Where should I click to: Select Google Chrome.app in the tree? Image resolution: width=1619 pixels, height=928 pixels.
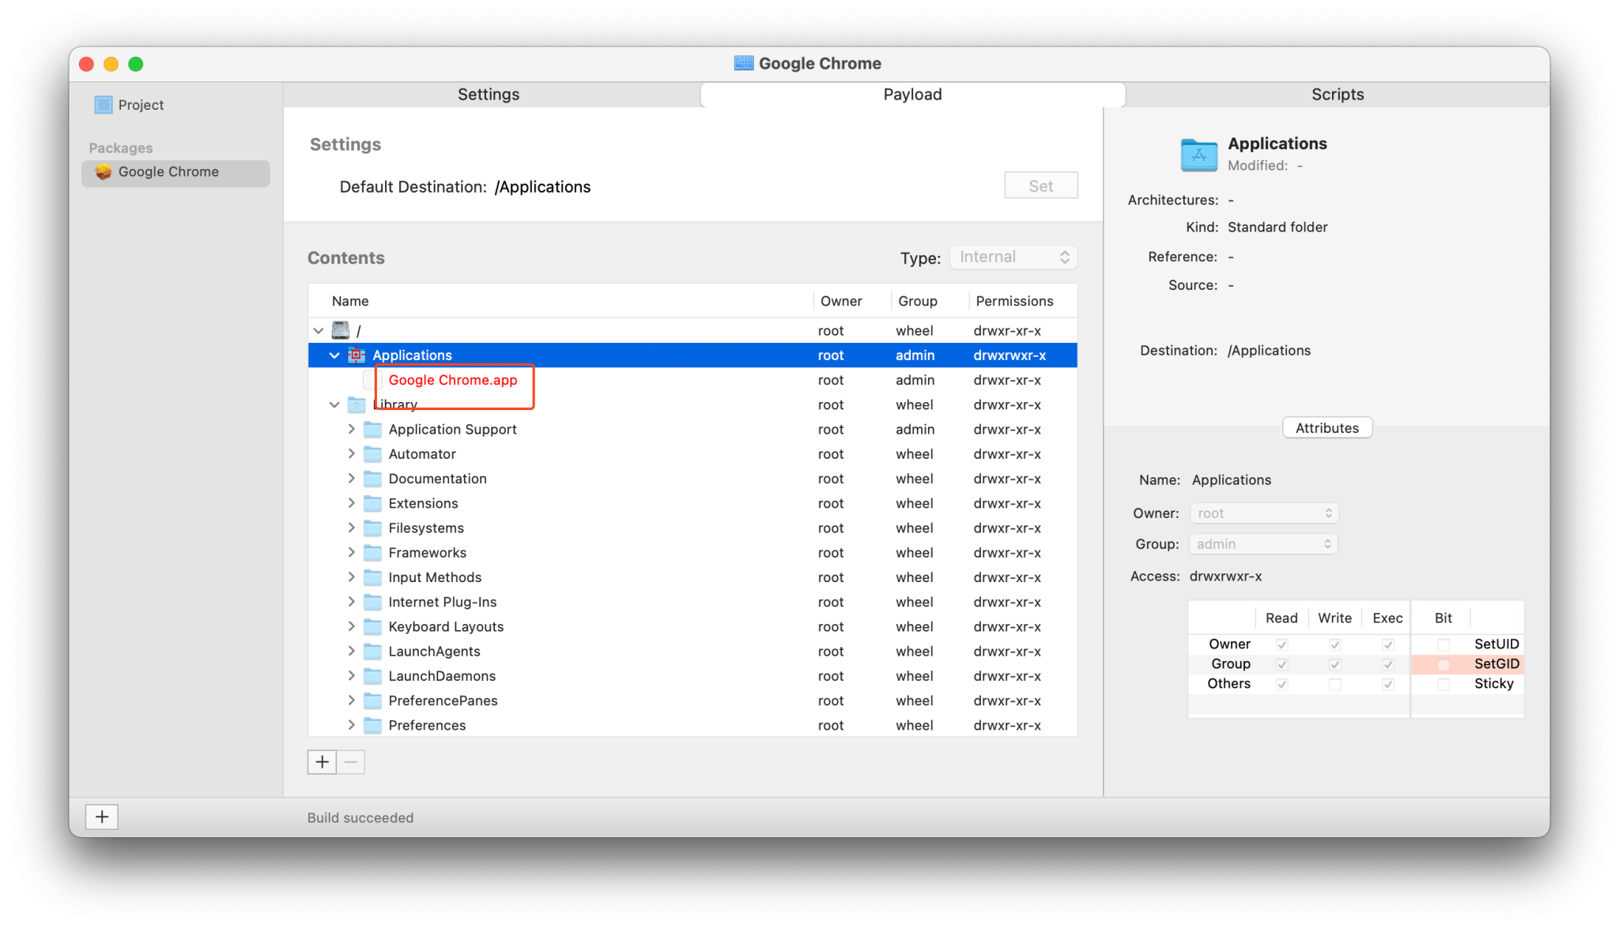tap(452, 380)
